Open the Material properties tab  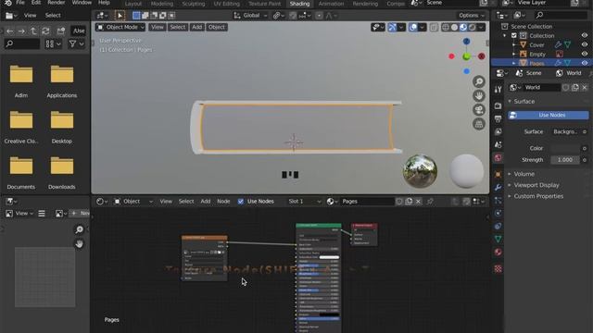click(498, 252)
